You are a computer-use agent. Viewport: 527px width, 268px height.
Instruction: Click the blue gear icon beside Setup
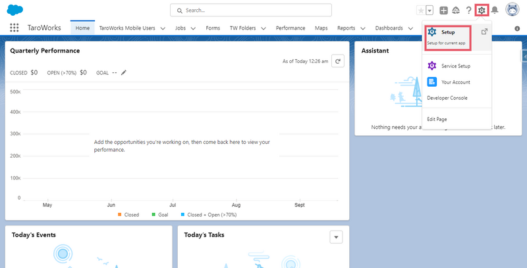432,32
